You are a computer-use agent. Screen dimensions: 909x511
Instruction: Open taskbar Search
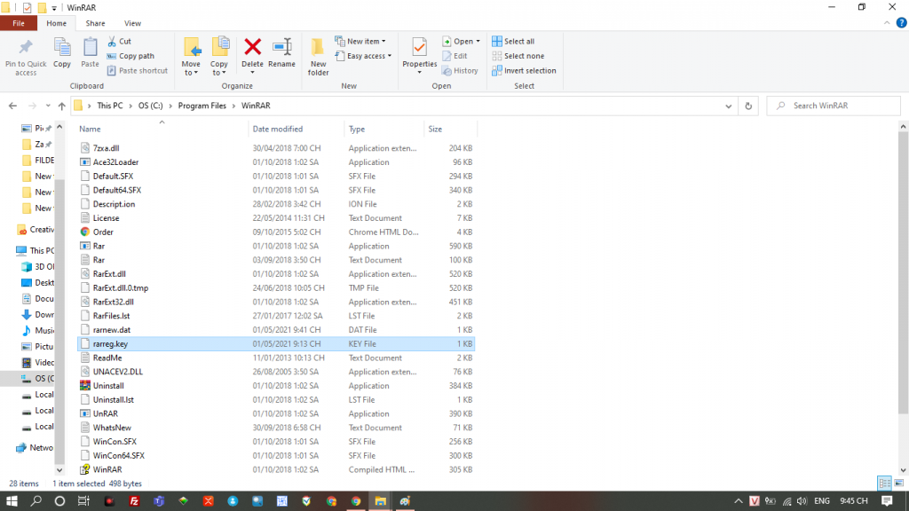tap(36, 501)
